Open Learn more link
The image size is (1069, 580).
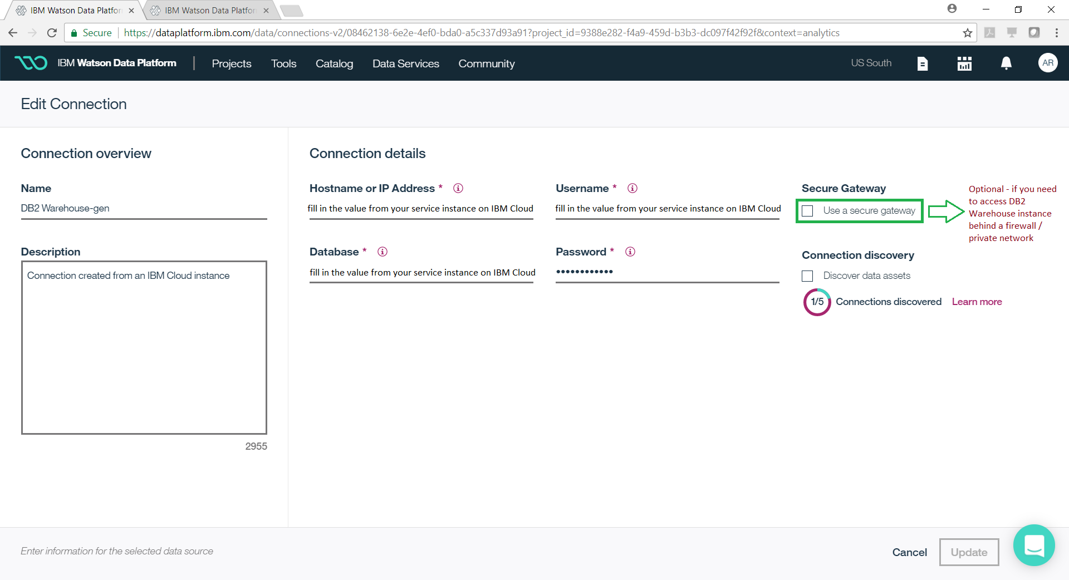[977, 302]
